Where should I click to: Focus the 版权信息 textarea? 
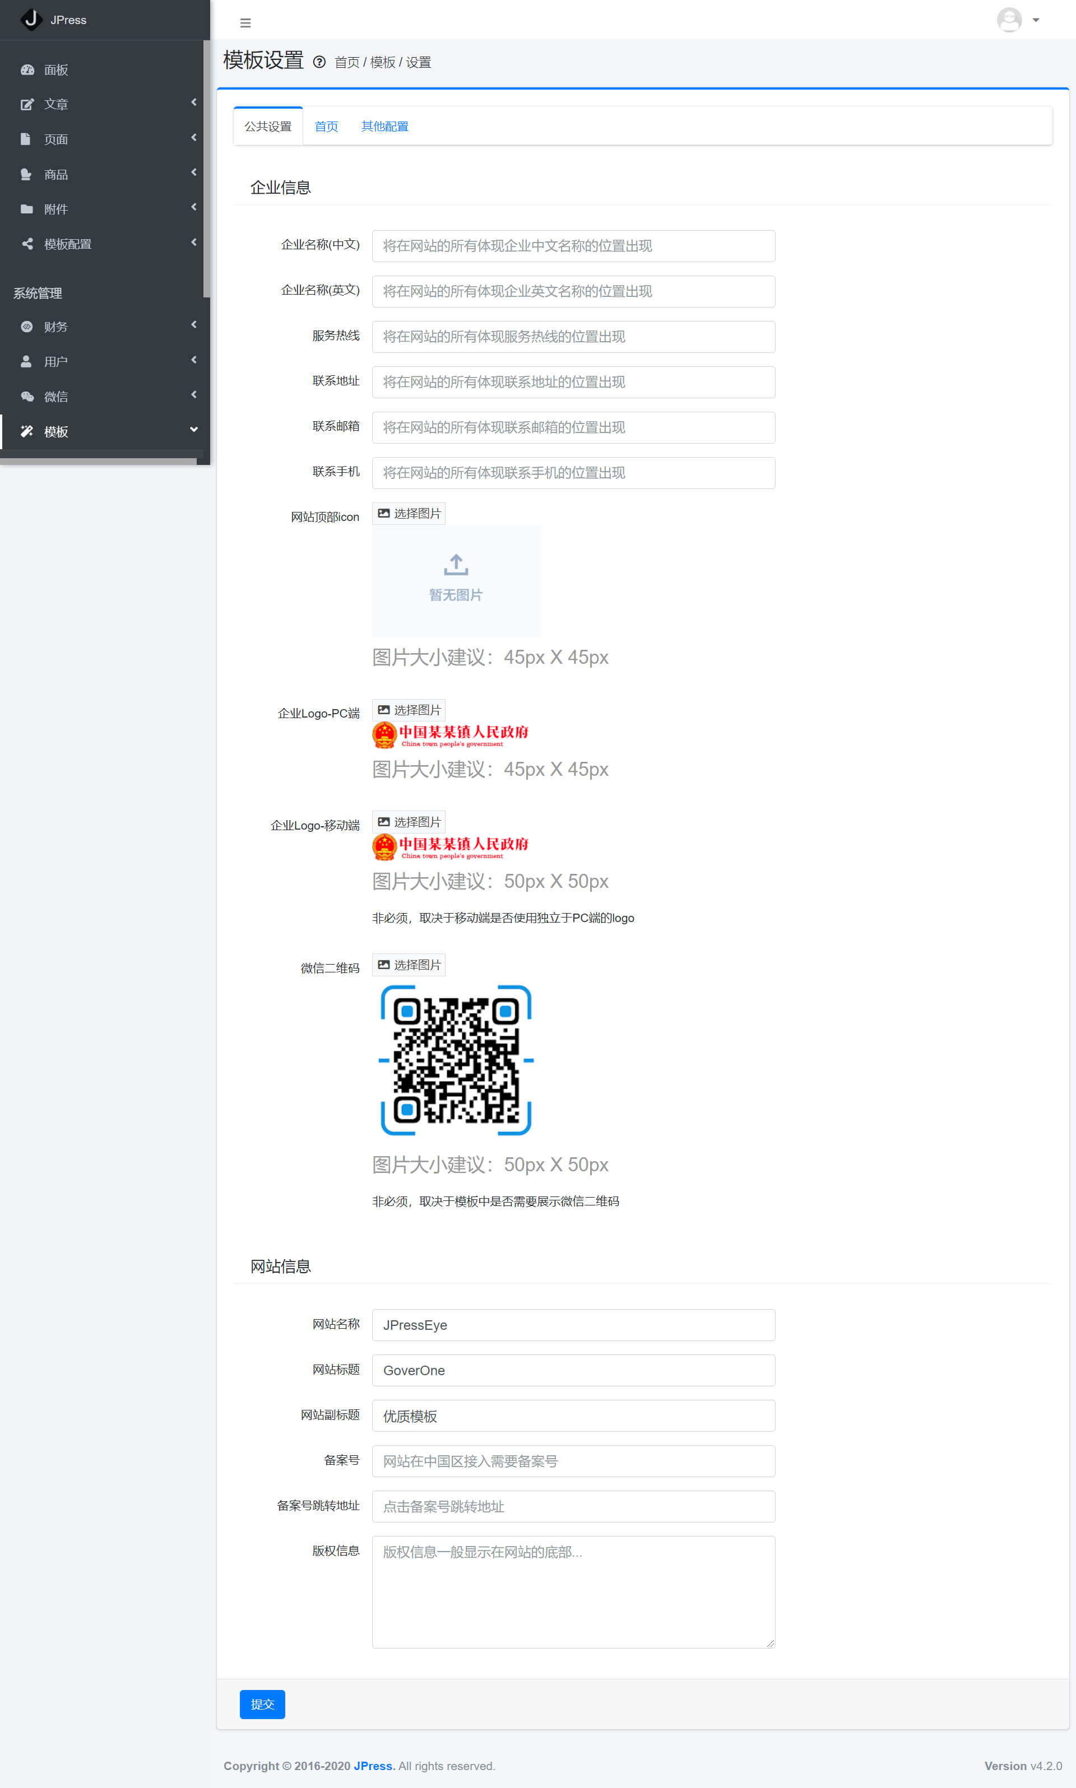[573, 1591]
